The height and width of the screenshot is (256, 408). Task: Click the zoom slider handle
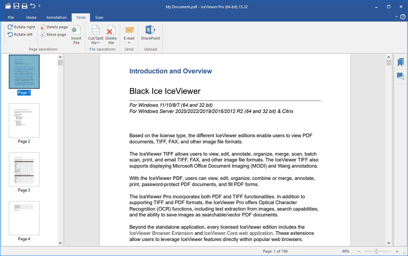377,251
